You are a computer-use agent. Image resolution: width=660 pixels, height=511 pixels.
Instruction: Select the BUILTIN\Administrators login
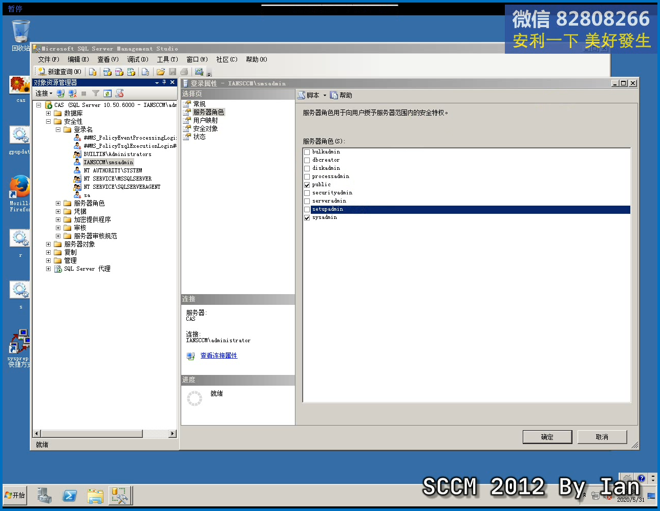coord(117,154)
